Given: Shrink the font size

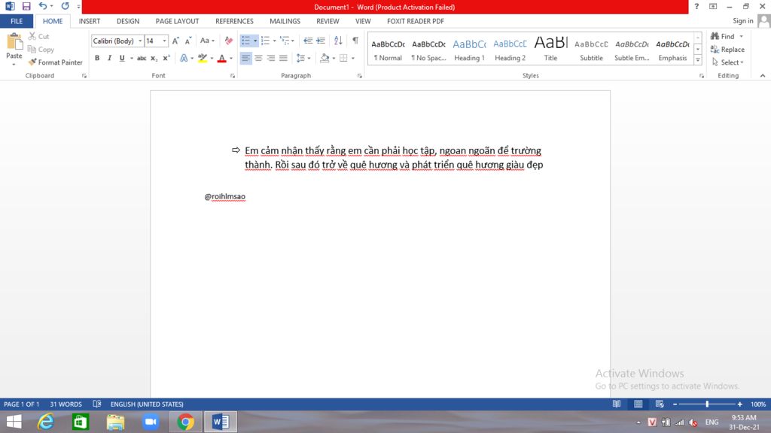Looking at the screenshot, I should click(187, 41).
